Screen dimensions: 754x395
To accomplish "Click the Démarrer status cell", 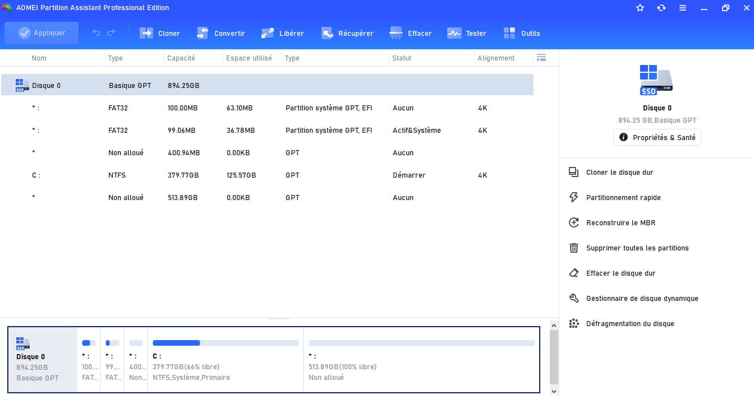I will click(x=409, y=175).
